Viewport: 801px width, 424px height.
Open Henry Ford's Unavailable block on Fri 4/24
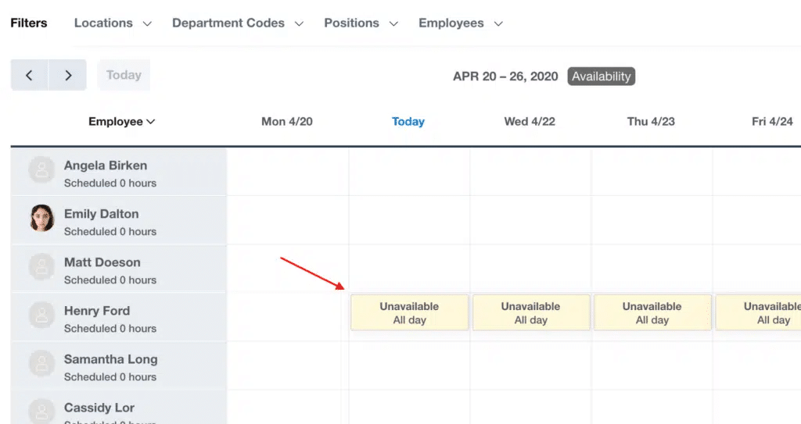point(758,312)
